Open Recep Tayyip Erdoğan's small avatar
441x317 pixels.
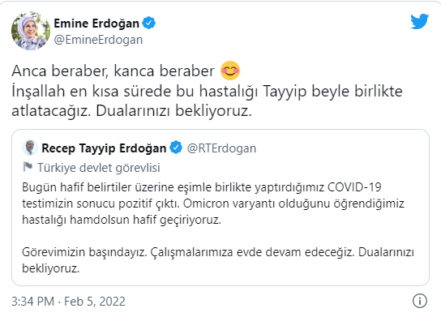click(30, 148)
